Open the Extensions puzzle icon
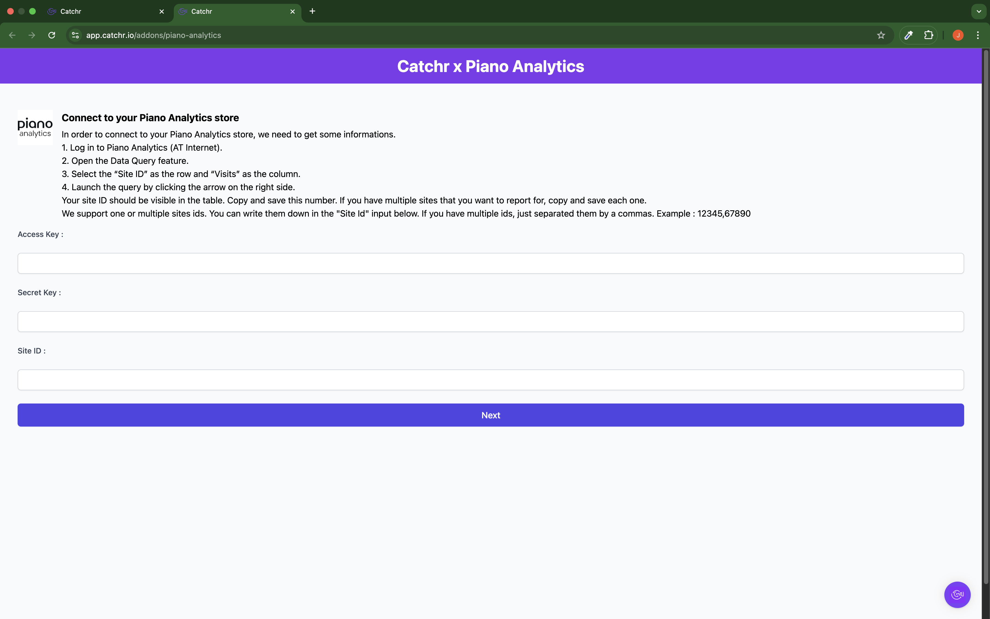Image resolution: width=990 pixels, height=619 pixels. point(929,35)
